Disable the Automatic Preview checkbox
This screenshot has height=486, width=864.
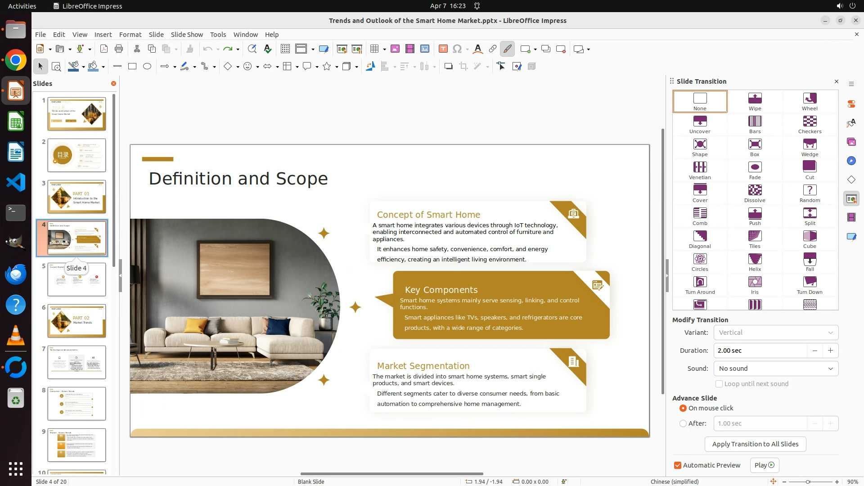pos(678,465)
